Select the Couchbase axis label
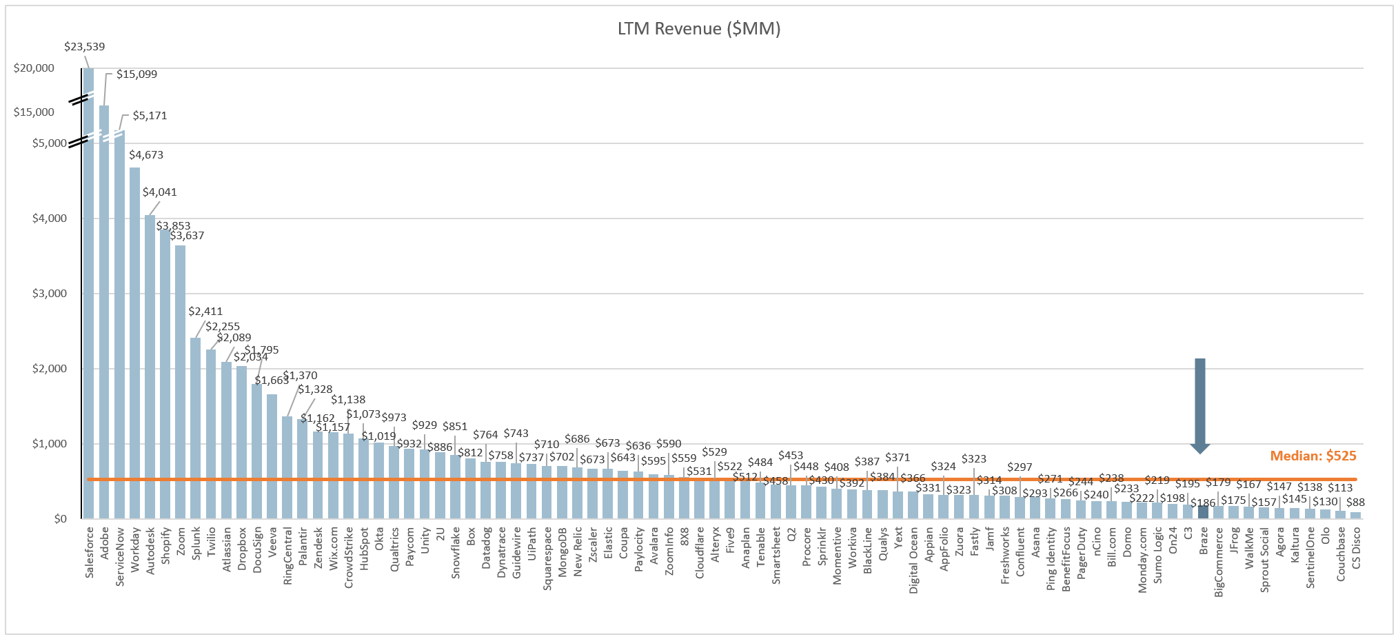The height and width of the screenshot is (639, 1398). (1341, 554)
